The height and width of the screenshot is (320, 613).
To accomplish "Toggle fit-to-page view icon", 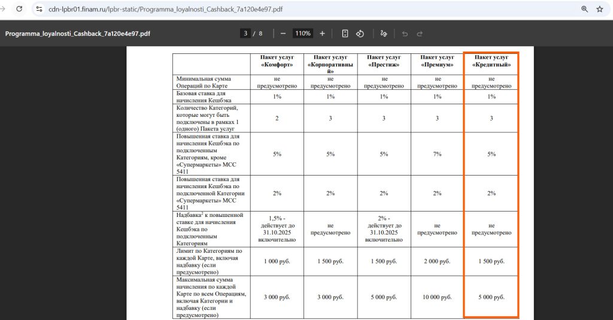I will click(x=345, y=34).
